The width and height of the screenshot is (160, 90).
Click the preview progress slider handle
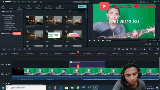110,40
